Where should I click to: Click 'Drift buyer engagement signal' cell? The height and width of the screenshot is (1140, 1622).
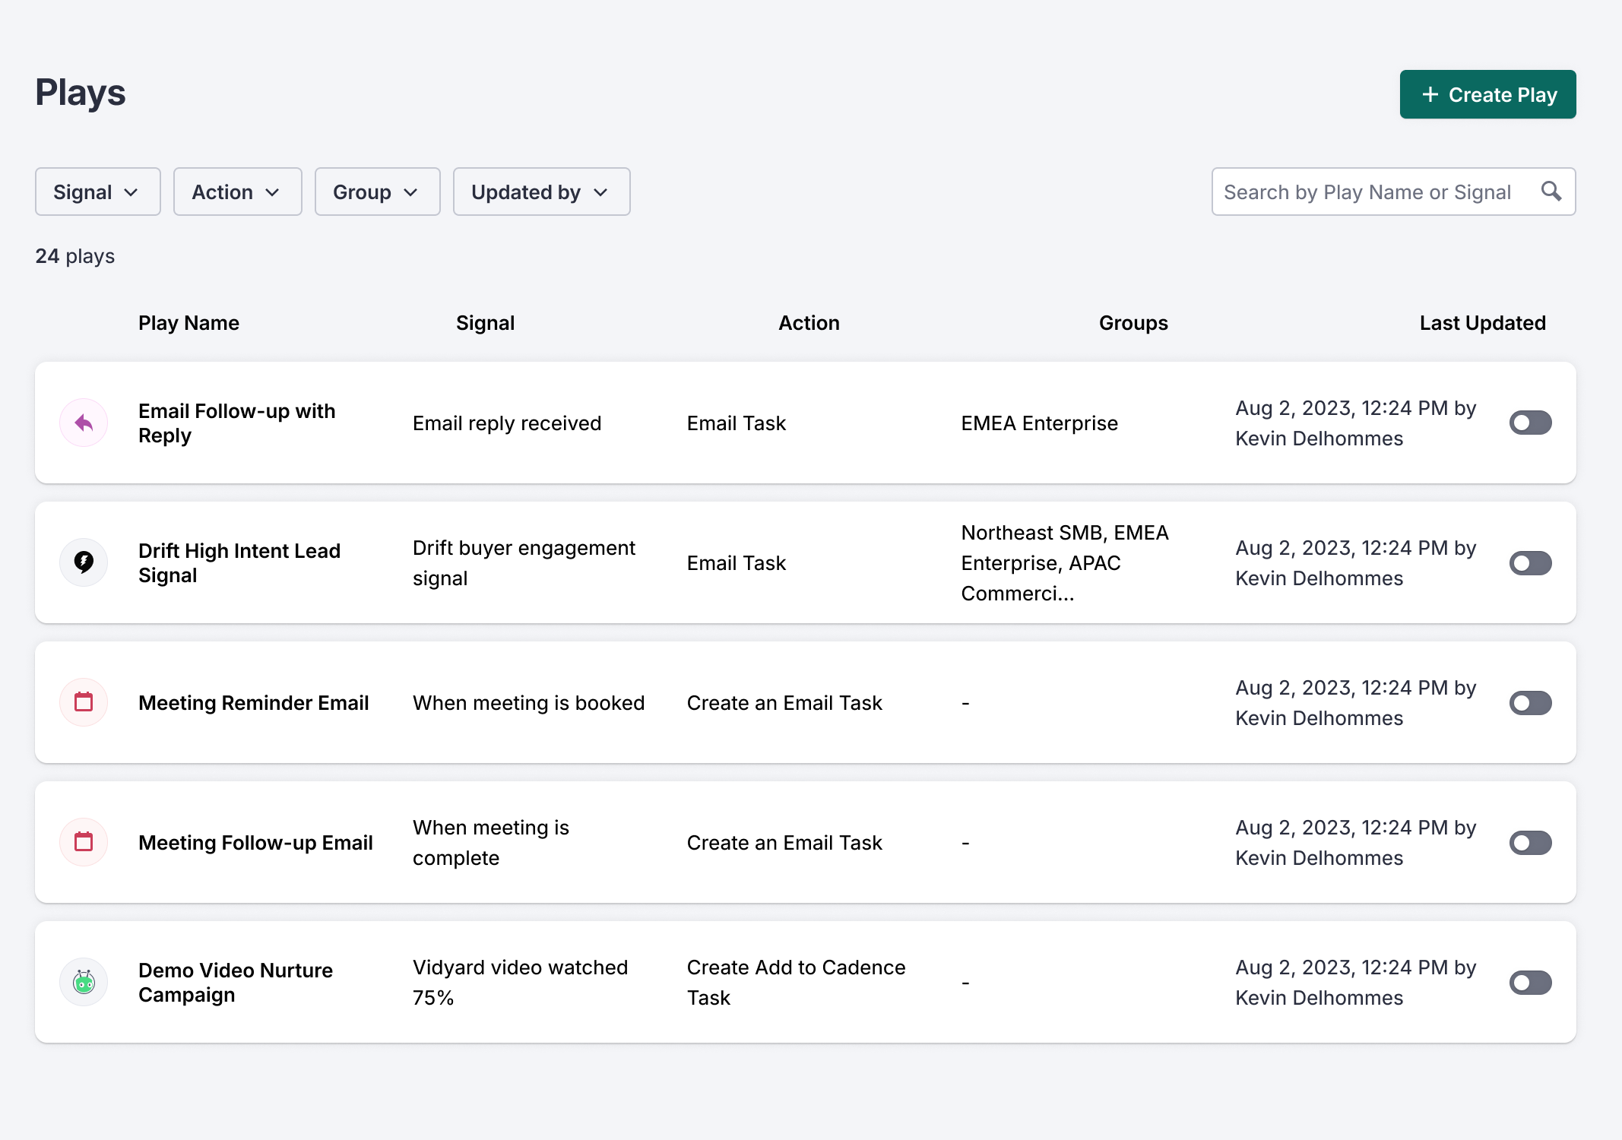pyautogui.click(x=524, y=563)
